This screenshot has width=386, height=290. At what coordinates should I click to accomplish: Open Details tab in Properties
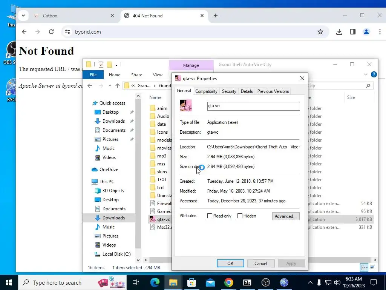pos(247,91)
